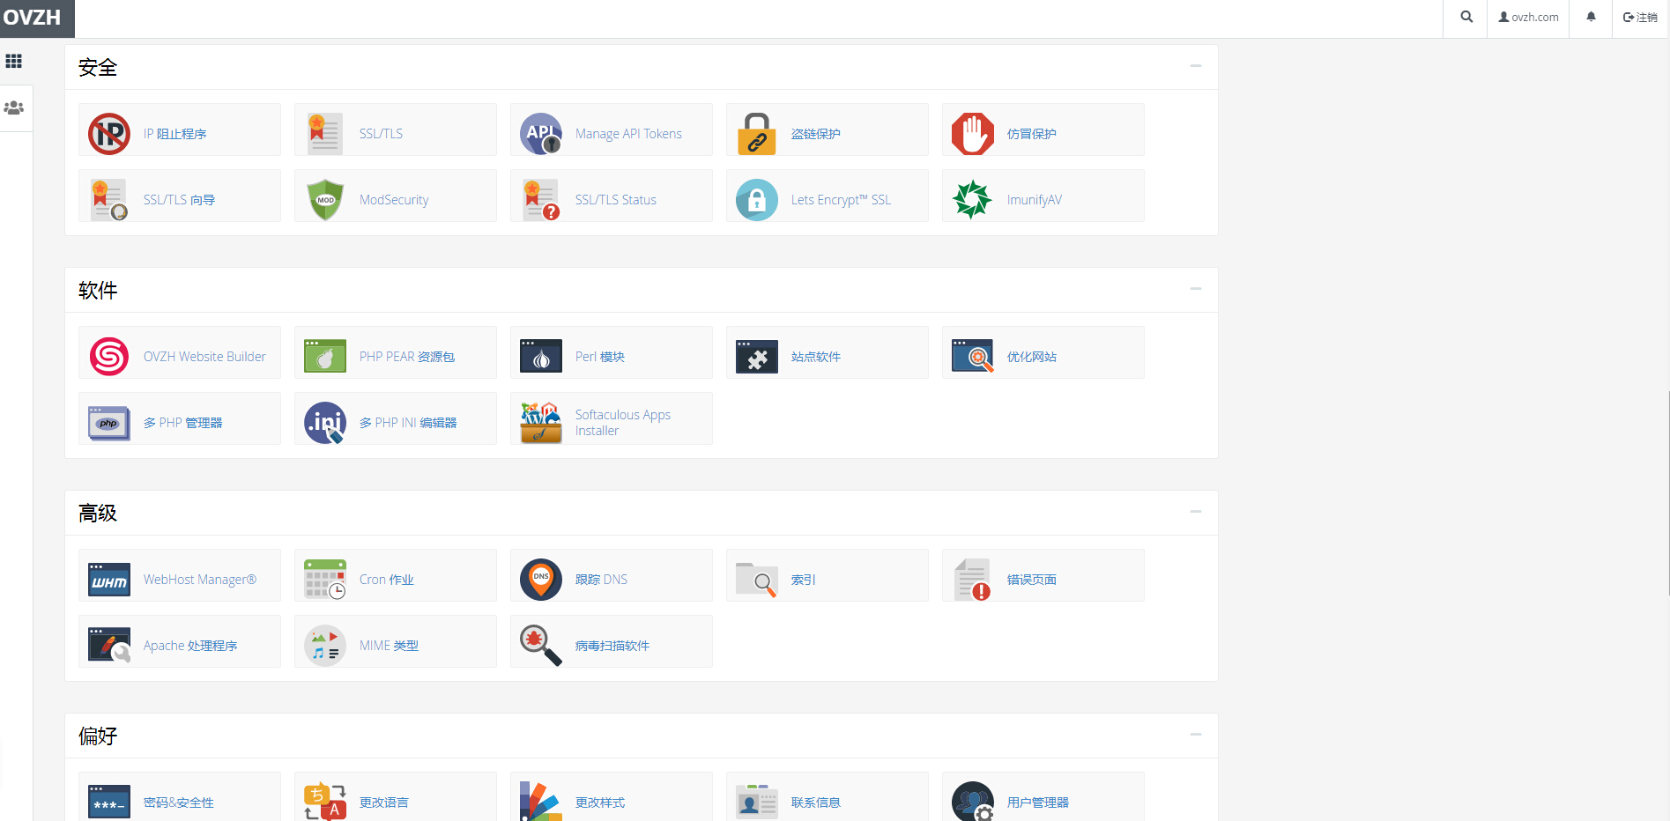Click the WebHost Manager WHM icon
Screen dimensions: 1670x821
coord(109,580)
